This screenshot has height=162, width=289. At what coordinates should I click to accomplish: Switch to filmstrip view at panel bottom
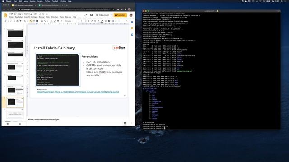click(8, 124)
